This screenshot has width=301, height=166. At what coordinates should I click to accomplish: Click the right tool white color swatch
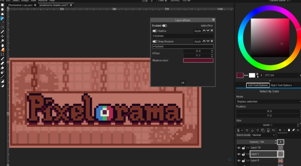[252, 75]
